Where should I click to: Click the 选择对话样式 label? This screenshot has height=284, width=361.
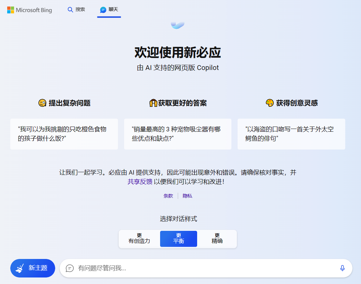(x=178, y=219)
